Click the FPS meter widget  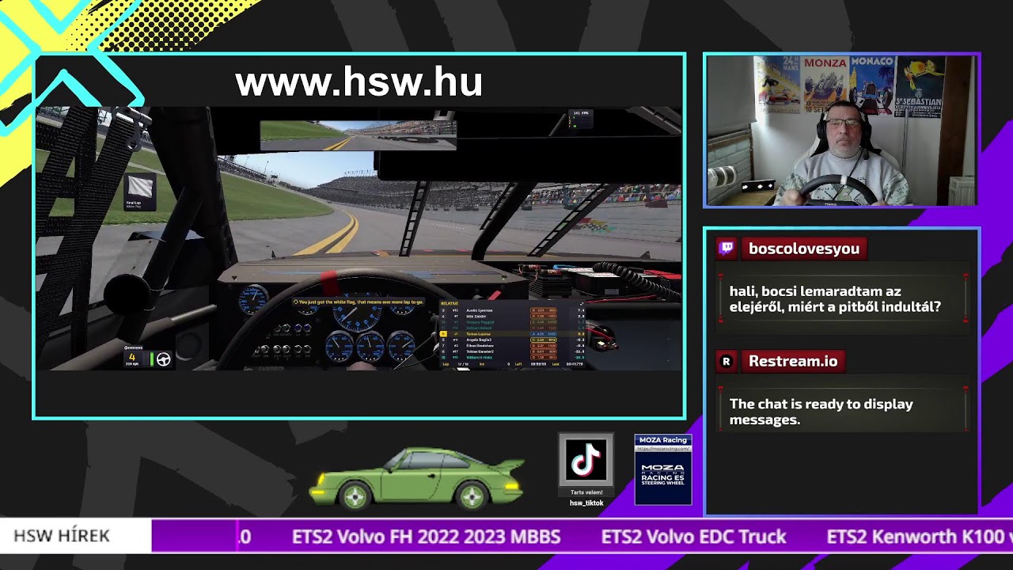tap(581, 118)
